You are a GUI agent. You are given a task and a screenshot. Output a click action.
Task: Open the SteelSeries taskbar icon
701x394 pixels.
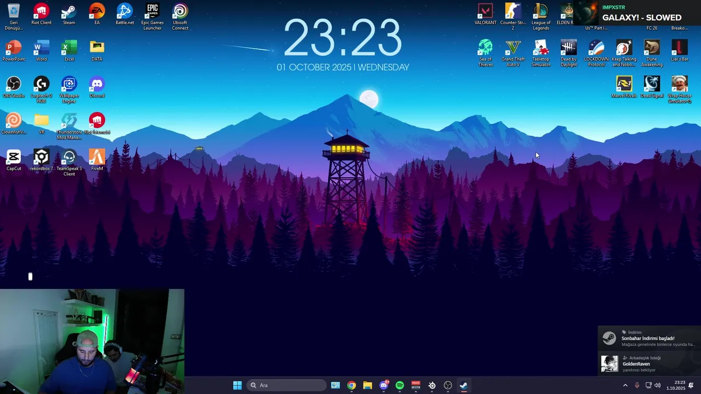432,385
